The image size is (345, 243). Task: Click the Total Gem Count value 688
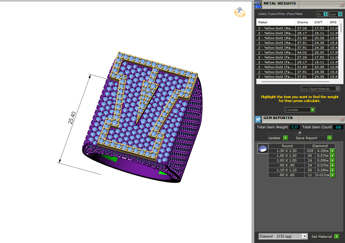338,127
